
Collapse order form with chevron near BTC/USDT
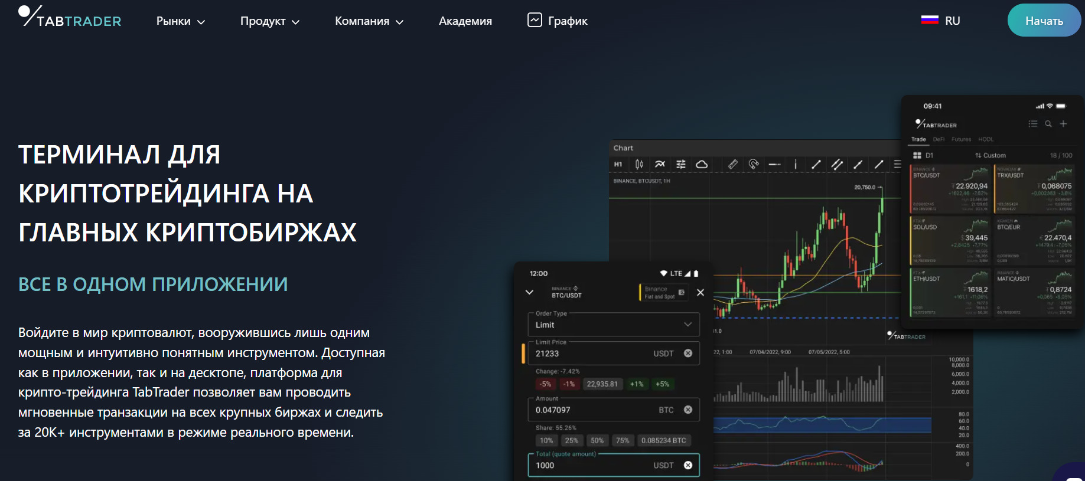coord(530,292)
